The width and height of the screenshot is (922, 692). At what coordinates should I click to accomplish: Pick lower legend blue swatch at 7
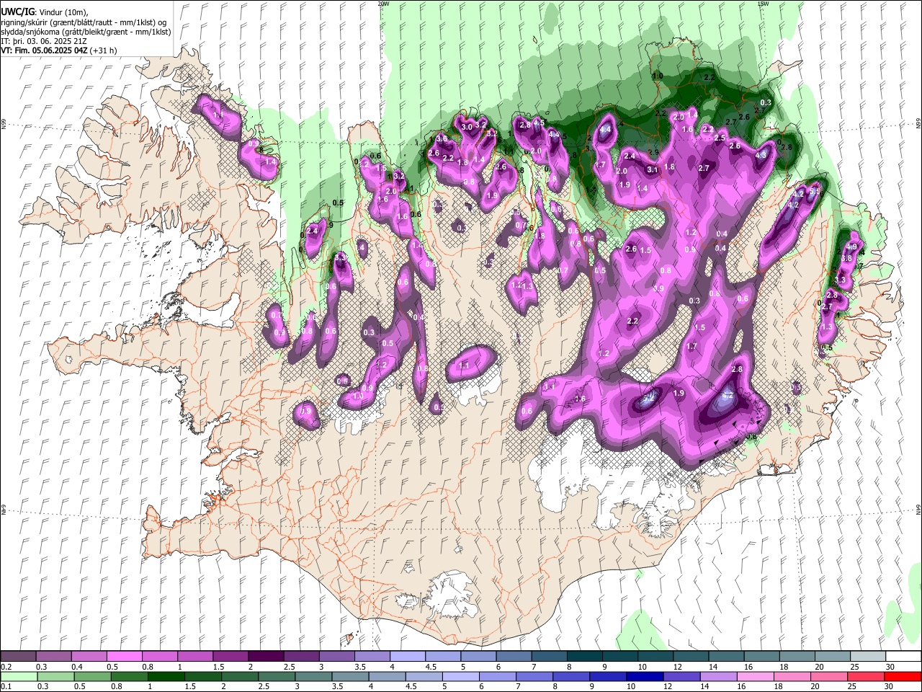tap(534, 676)
